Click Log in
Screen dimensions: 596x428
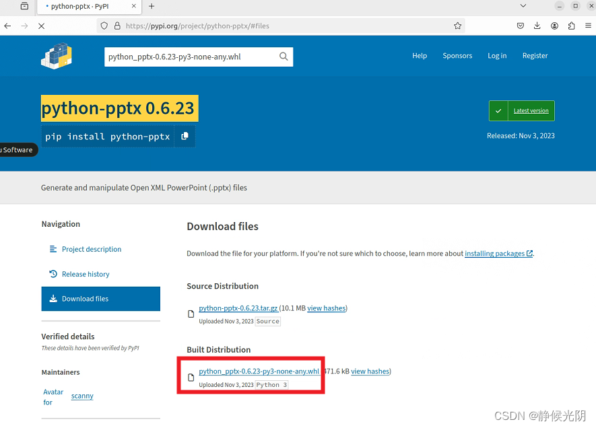point(497,56)
